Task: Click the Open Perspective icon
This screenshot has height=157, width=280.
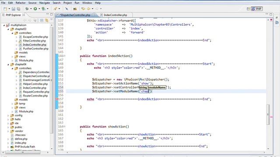Action: click(x=248, y=9)
